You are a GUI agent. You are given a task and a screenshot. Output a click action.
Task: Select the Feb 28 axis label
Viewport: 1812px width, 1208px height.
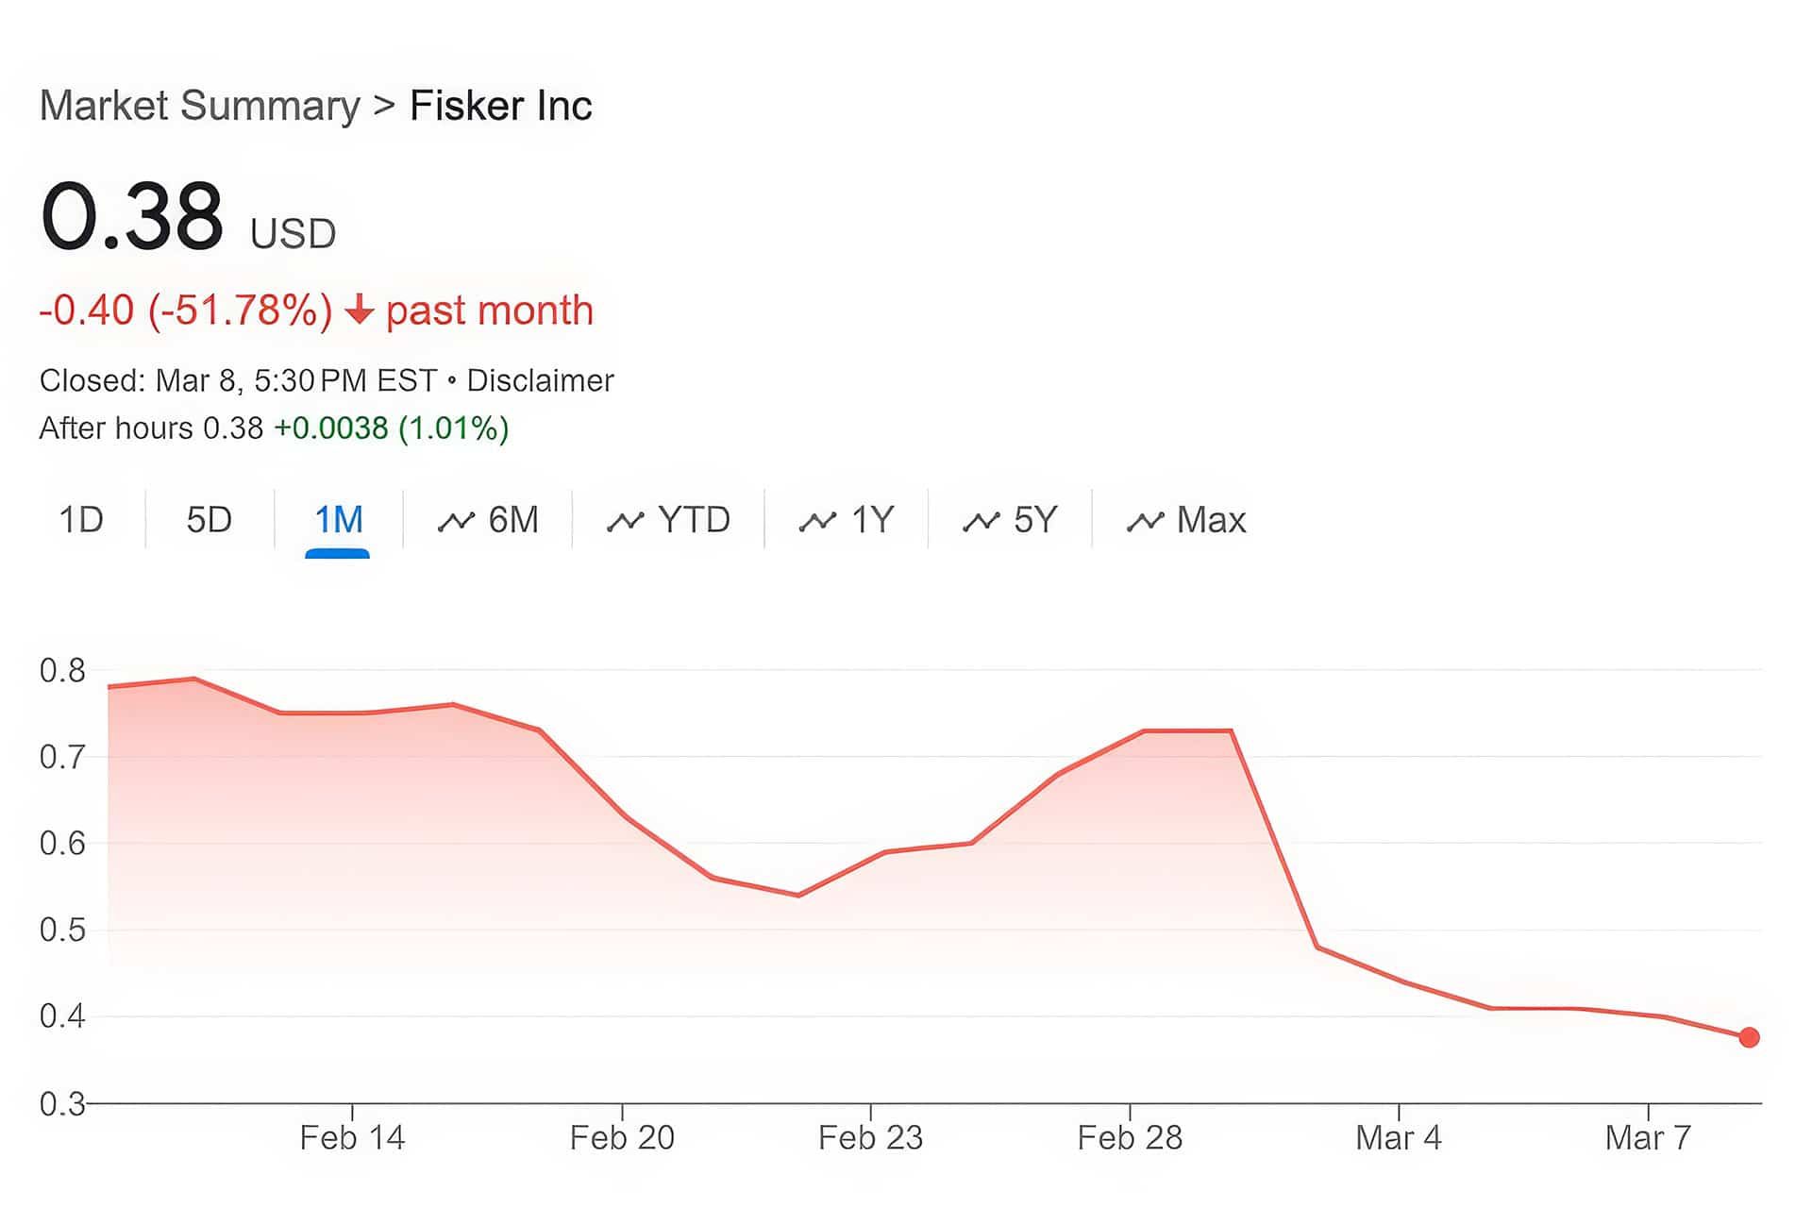pyautogui.click(x=1130, y=1137)
